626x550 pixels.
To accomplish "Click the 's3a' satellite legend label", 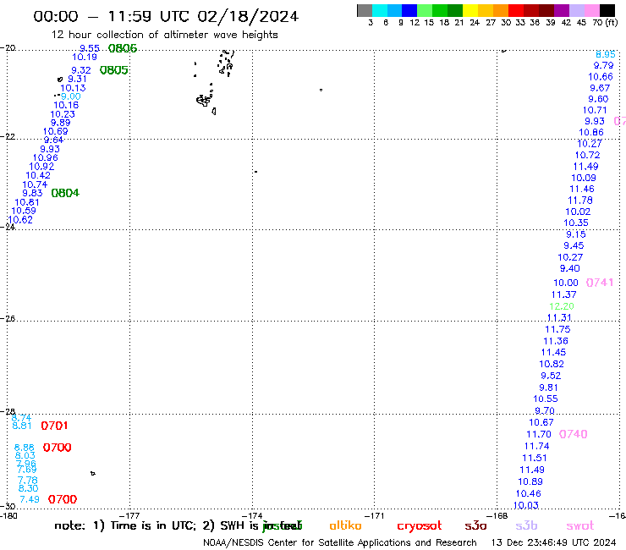I will pos(475,525).
